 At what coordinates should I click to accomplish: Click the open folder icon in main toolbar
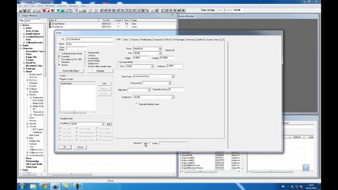(x=21, y=11)
